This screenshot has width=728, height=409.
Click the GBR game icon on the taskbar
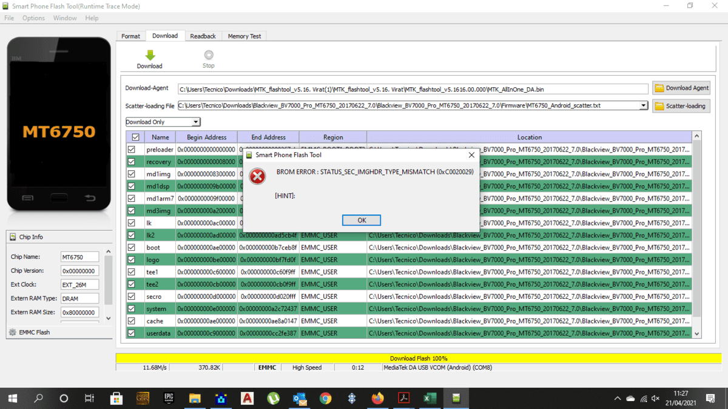[x=143, y=398]
